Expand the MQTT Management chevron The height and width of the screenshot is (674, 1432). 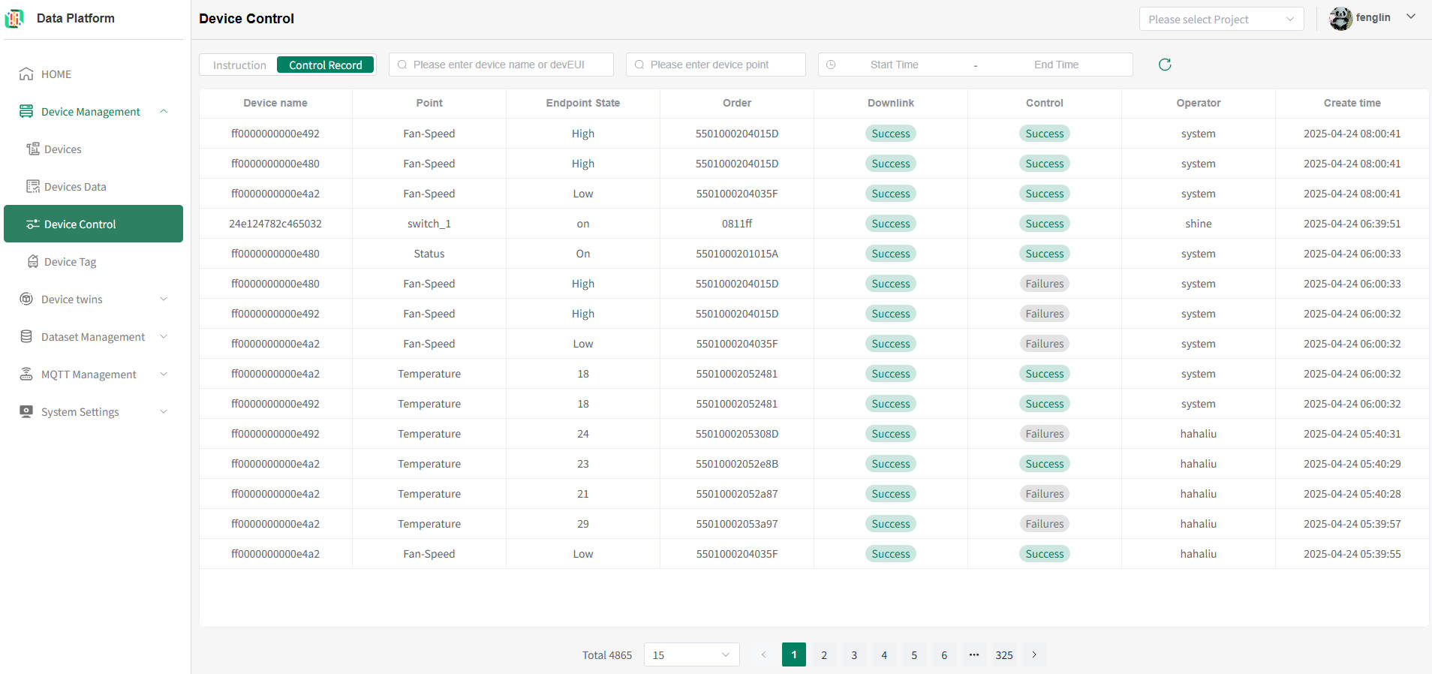[x=164, y=374]
